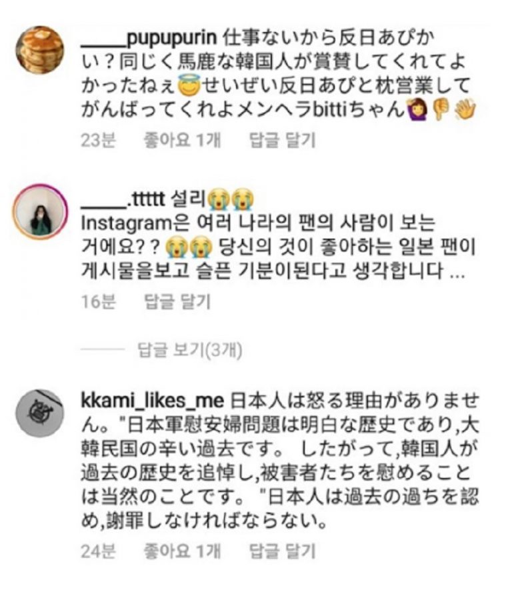Viewport: 512px width, 590px height.
Task: Click the 24분 timestamp
Action: tap(98, 551)
